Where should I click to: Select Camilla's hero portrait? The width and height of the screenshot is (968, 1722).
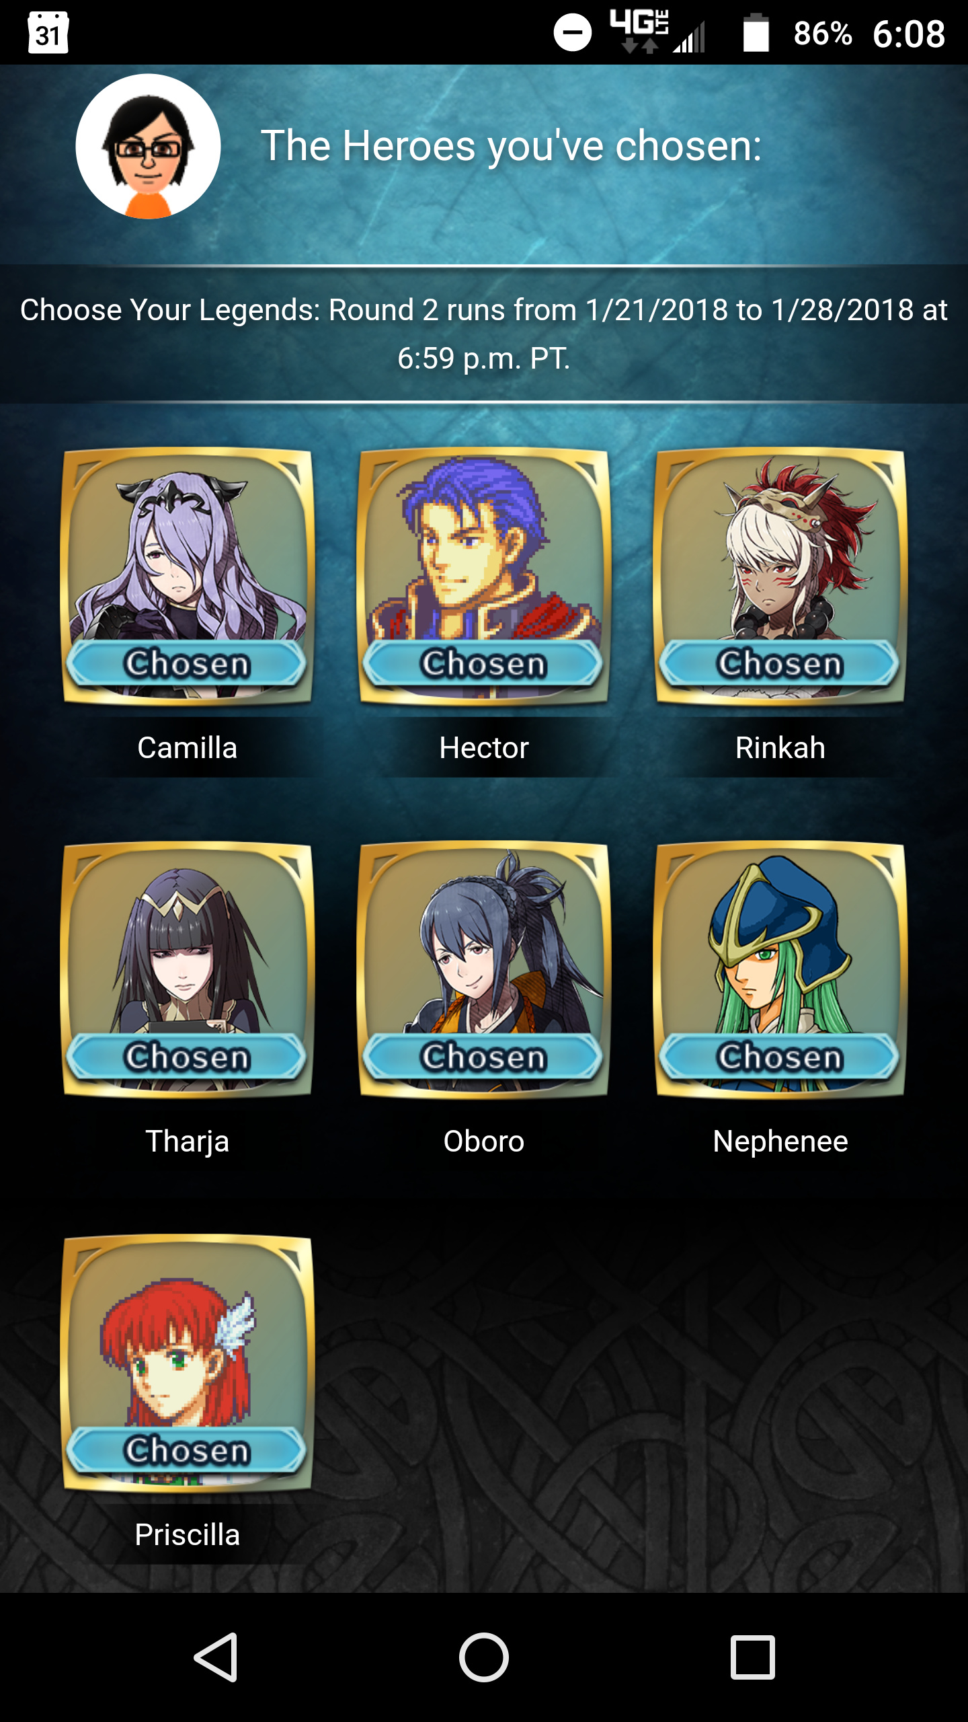pyautogui.click(x=188, y=576)
